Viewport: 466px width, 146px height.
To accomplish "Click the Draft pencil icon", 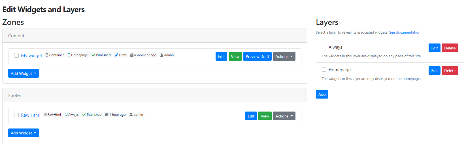I will click(x=116, y=55).
